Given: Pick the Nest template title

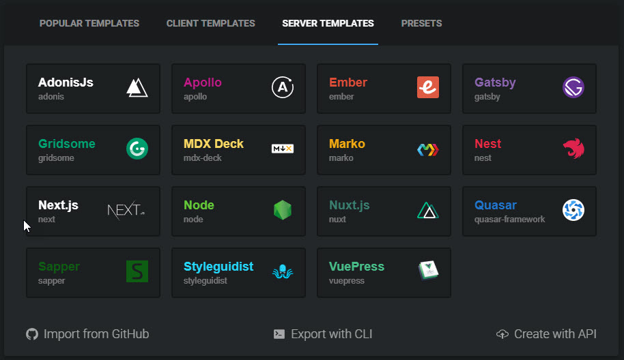Looking at the screenshot, I should pos(488,144).
